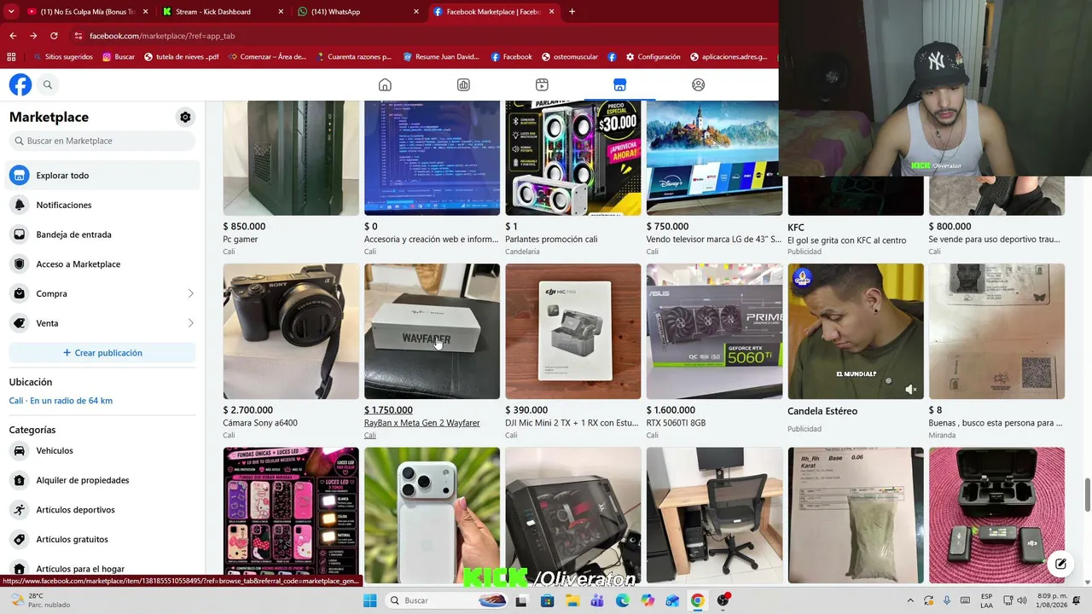Image resolution: width=1092 pixels, height=614 pixels.
Task: Open Microsoft Edge from the taskbar
Action: (623, 600)
